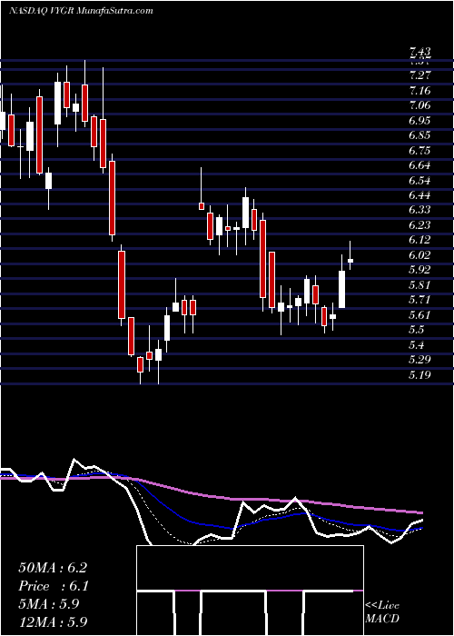Image resolution: width=454 pixels, height=636 pixels.
Task: Select the 7.43 price label
Action: pyautogui.click(x=419, y=52)
